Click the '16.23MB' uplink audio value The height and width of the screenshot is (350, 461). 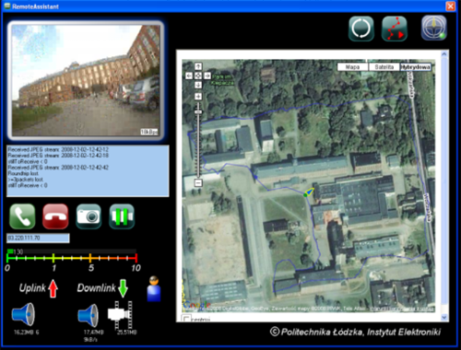23,332
